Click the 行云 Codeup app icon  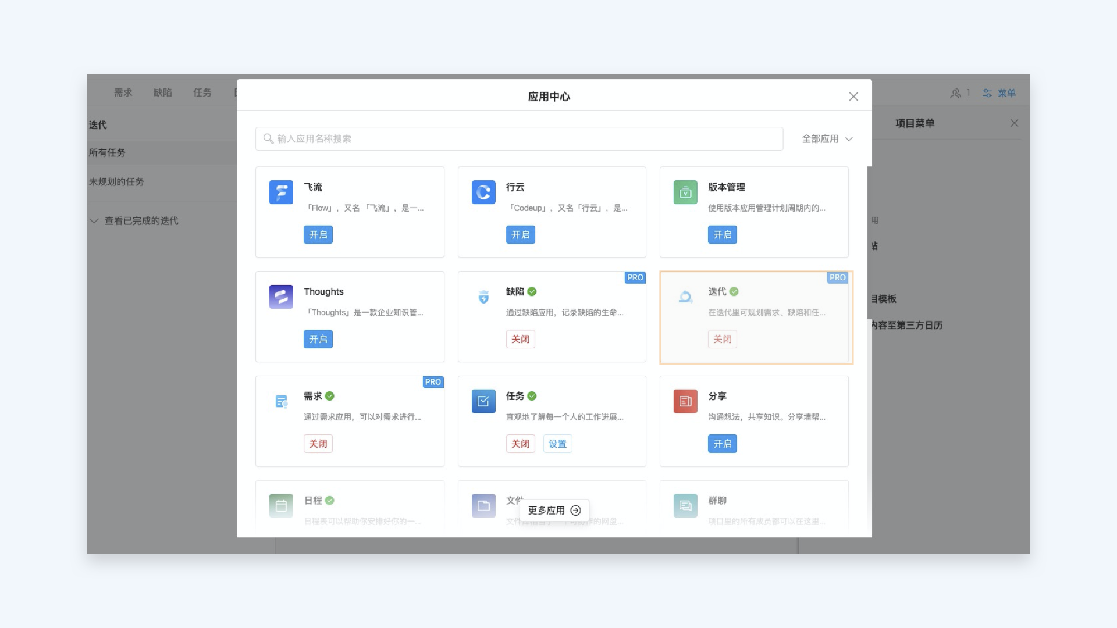click(483, 192)
